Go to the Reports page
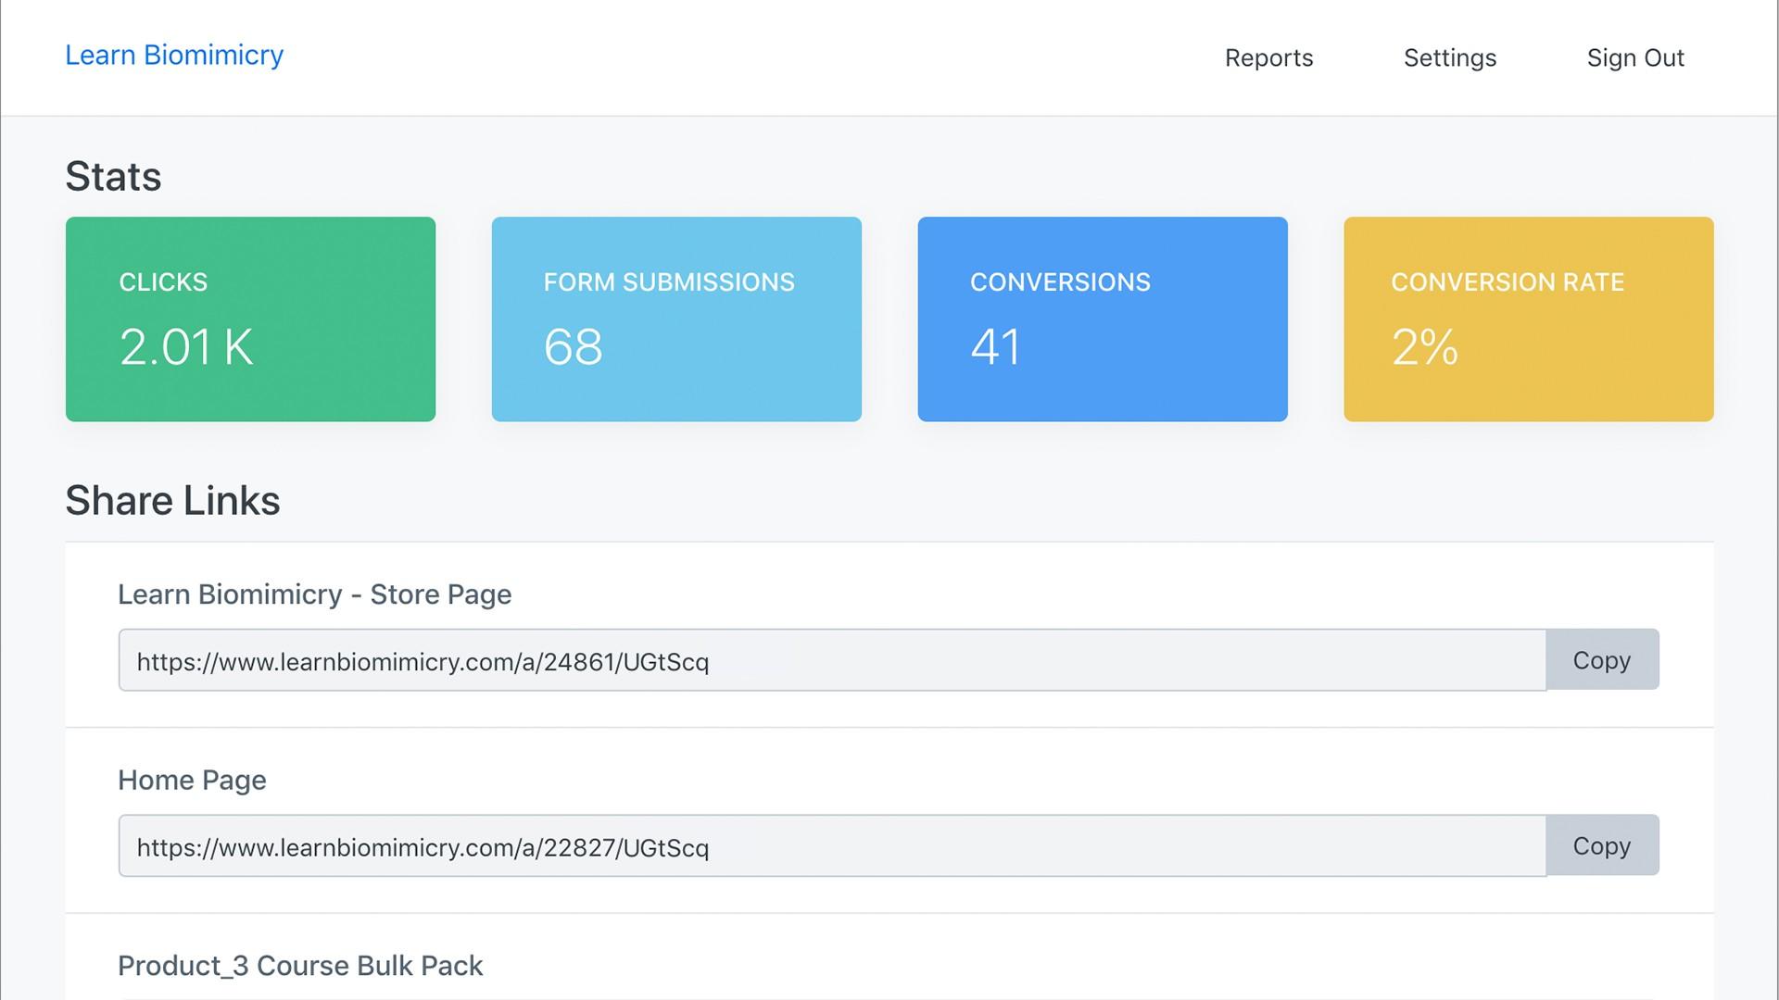Viewport: 1779px width, 1000px height. click(x=1268, y=57)
